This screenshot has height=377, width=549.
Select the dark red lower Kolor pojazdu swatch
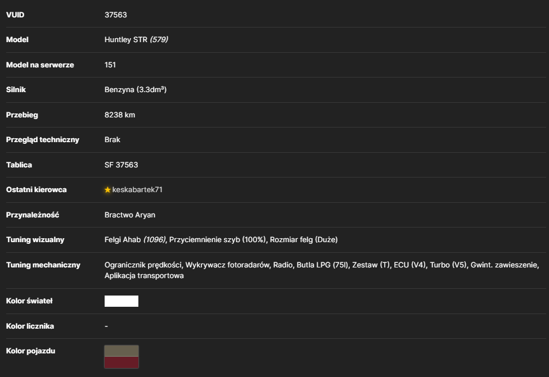click(x=121, y=362)
